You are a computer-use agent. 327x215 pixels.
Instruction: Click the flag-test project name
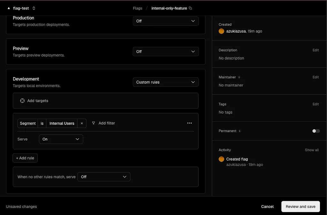tap(21, 8)
